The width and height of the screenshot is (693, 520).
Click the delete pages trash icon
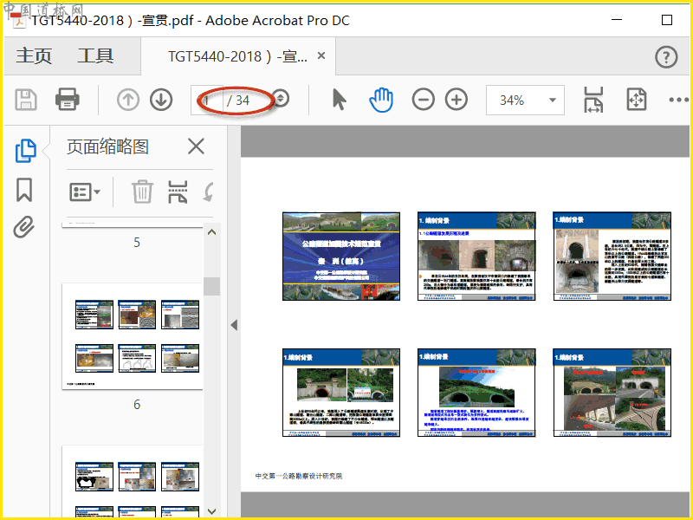tap(142, 192)
